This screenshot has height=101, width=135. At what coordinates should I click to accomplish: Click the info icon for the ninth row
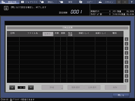[x=126, y=76]
